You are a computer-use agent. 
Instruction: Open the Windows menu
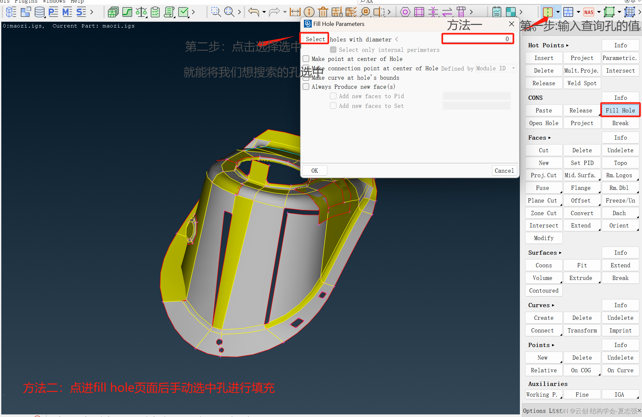pyautogui.click(x=54, y=1)
